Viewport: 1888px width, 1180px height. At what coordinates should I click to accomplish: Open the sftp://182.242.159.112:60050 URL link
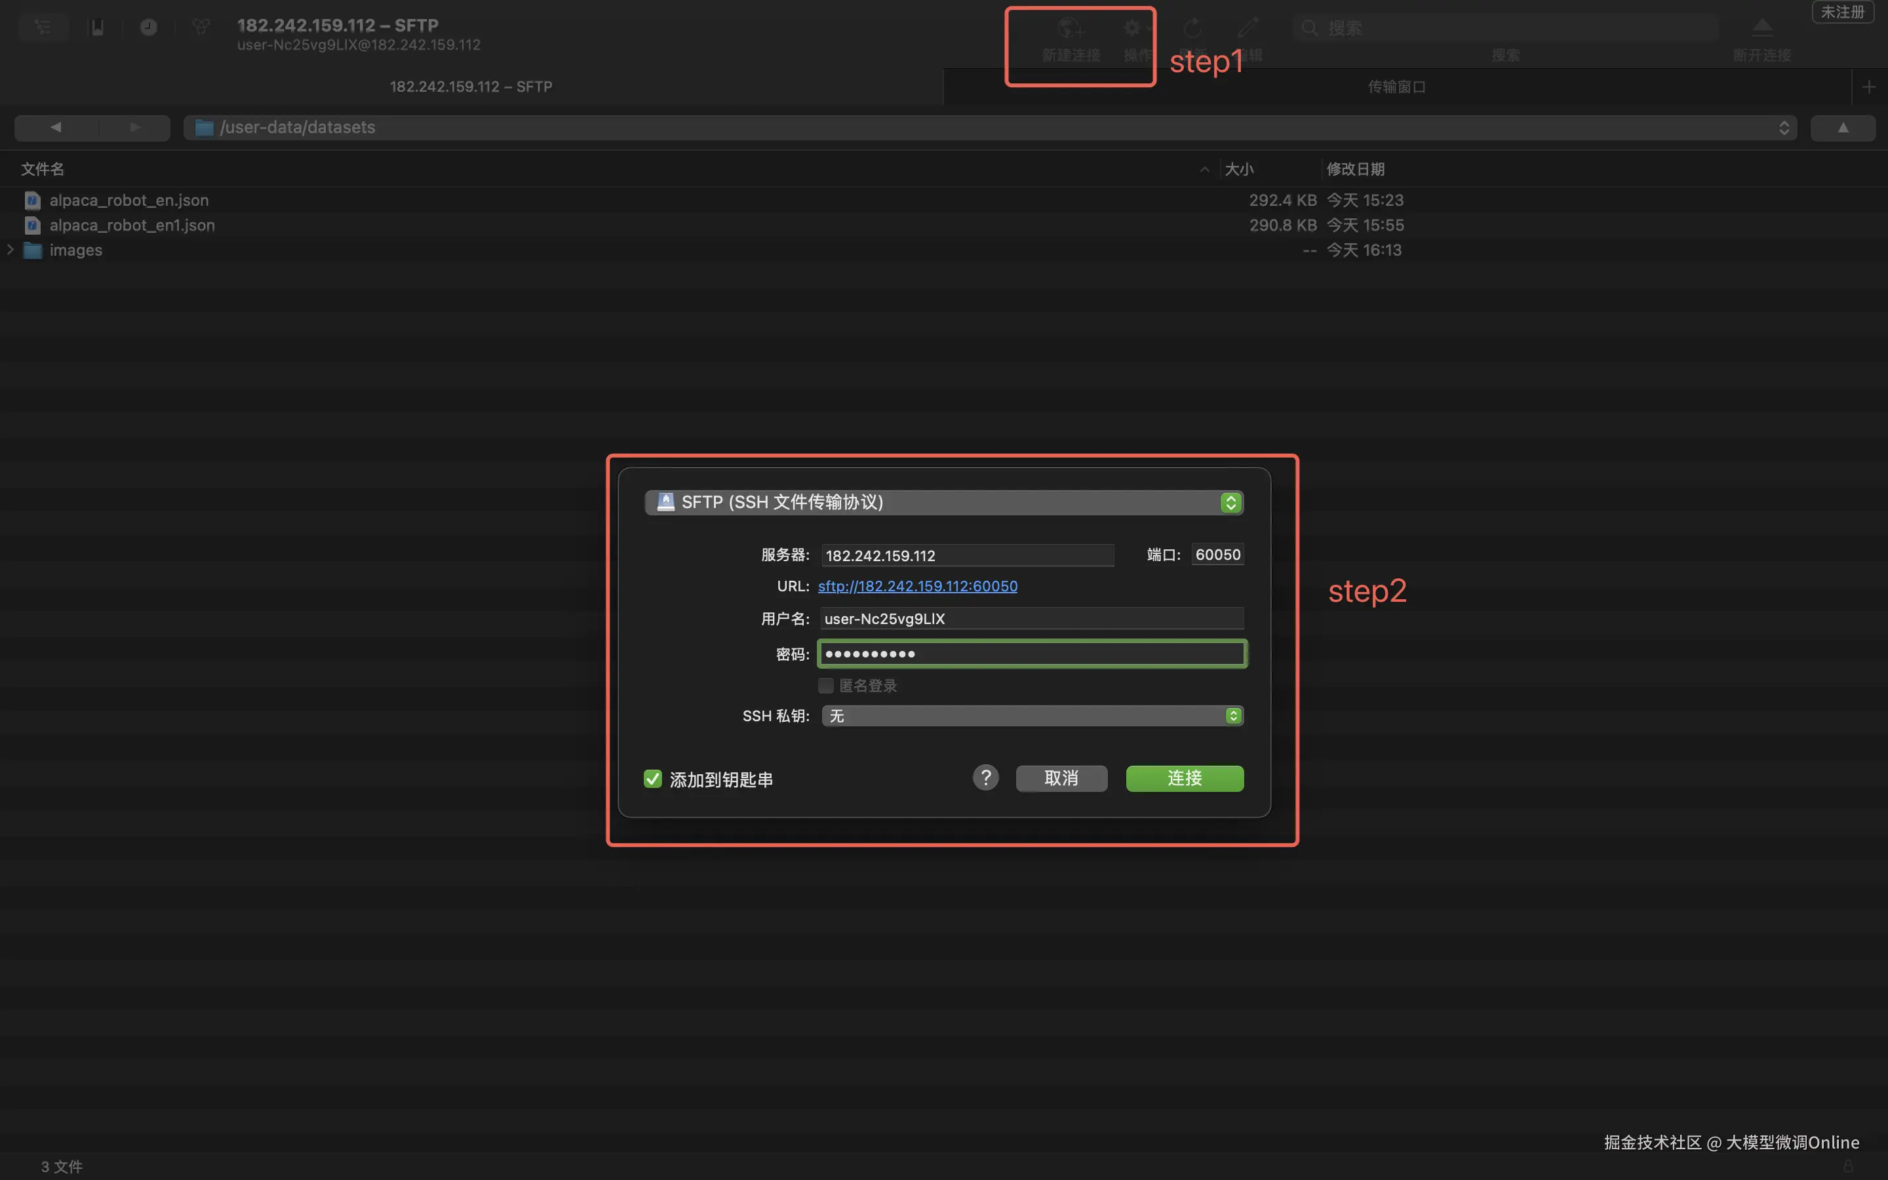click(x=918, y=586)
